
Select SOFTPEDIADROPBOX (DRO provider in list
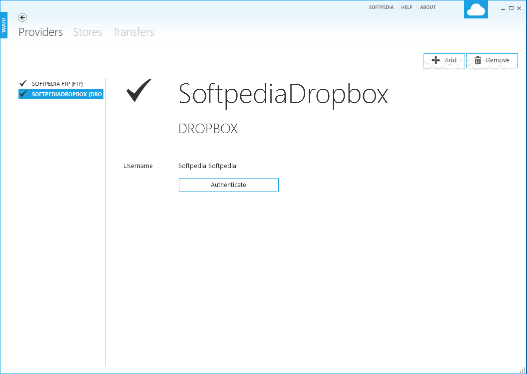(61, 94)
